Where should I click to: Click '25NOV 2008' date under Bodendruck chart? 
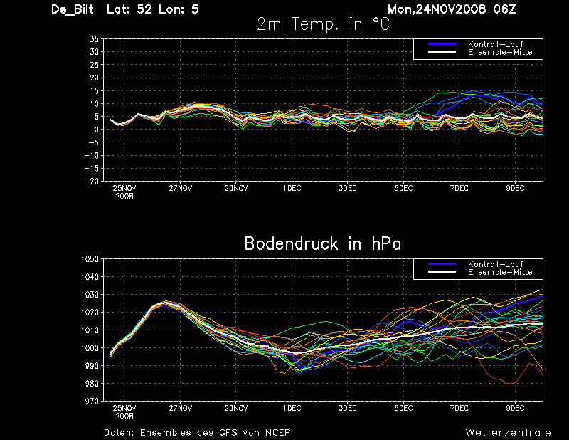pyautogui.click(x=124, y=412)
